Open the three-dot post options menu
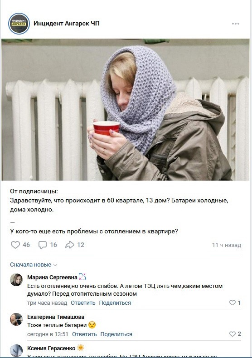252x358 pixels. click(235, 24)
